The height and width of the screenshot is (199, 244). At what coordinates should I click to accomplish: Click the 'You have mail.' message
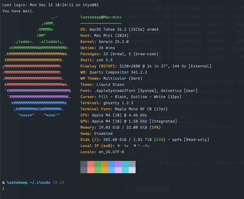coord(18,11)
